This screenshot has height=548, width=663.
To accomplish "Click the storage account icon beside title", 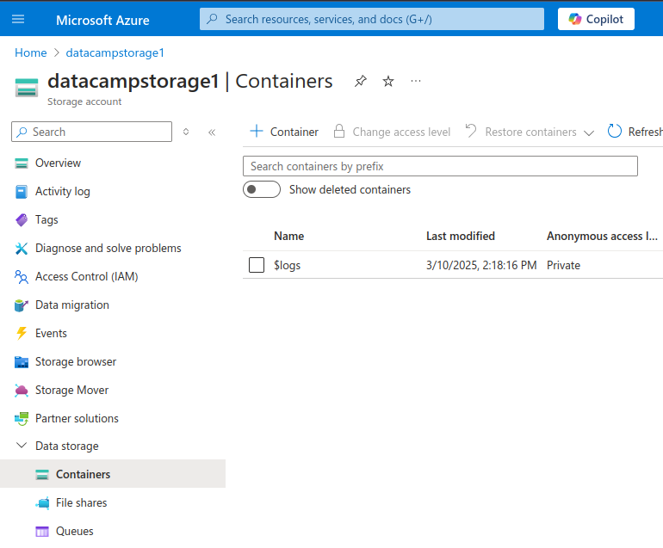I will click(27, 88).
